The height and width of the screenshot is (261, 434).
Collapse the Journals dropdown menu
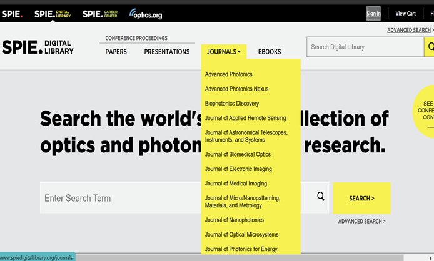(x=224, y=52)
